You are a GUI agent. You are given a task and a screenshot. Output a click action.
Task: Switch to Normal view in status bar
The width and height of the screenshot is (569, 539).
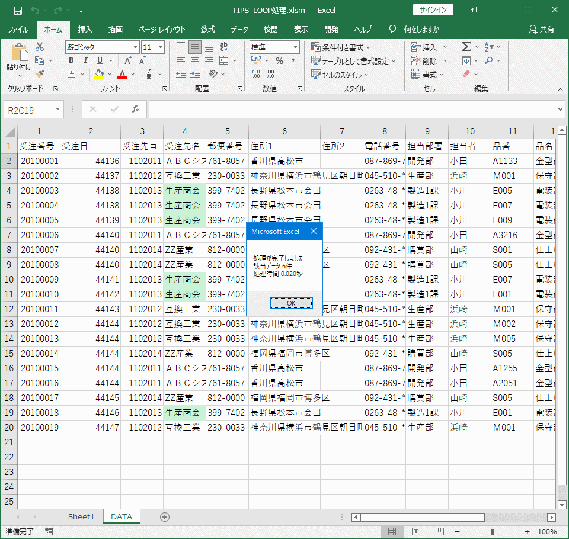392,532
